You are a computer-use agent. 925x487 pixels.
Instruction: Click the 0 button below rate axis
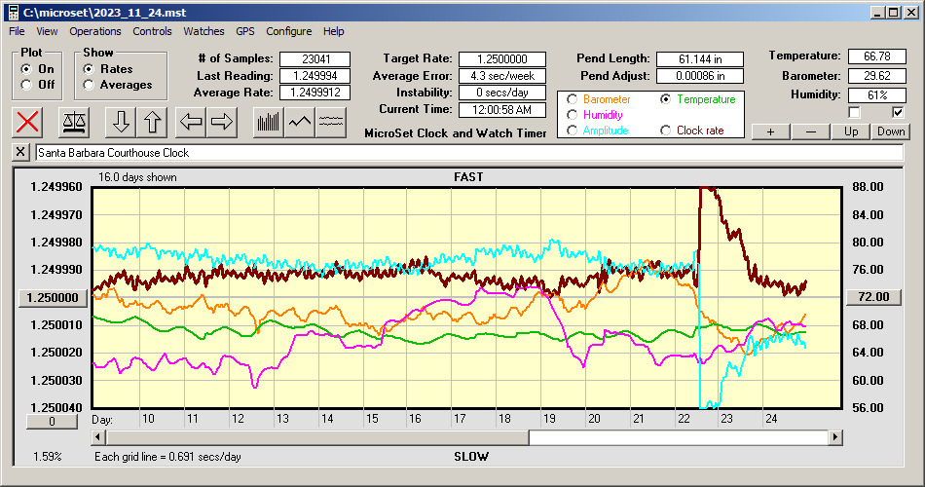point(52,422)
